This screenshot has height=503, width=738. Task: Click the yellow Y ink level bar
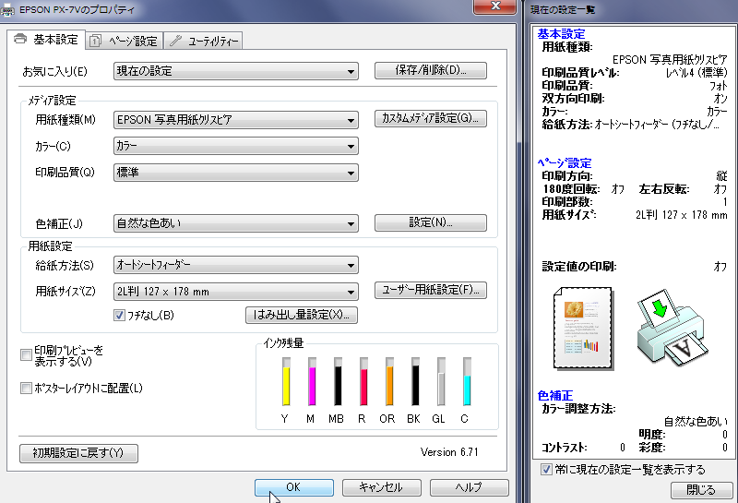pos(286,381)
